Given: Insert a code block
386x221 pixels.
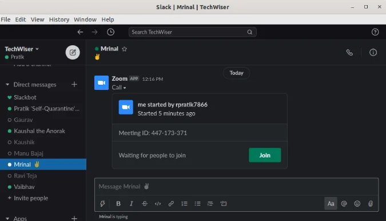Looking at the screenshot, I should [224, 203].
